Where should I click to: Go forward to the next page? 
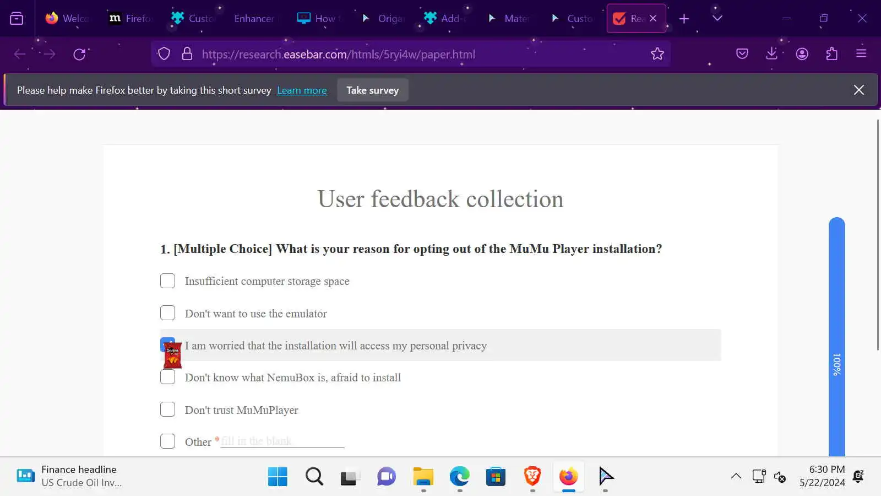50,54
